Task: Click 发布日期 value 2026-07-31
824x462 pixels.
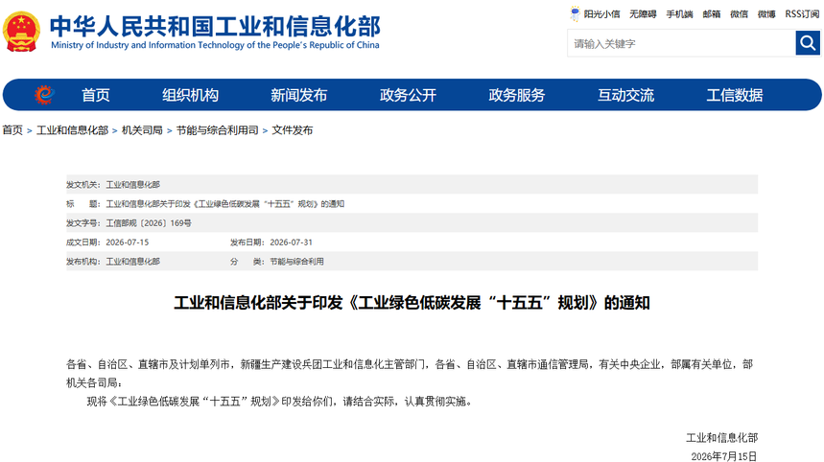Action: tap(291, 243)
